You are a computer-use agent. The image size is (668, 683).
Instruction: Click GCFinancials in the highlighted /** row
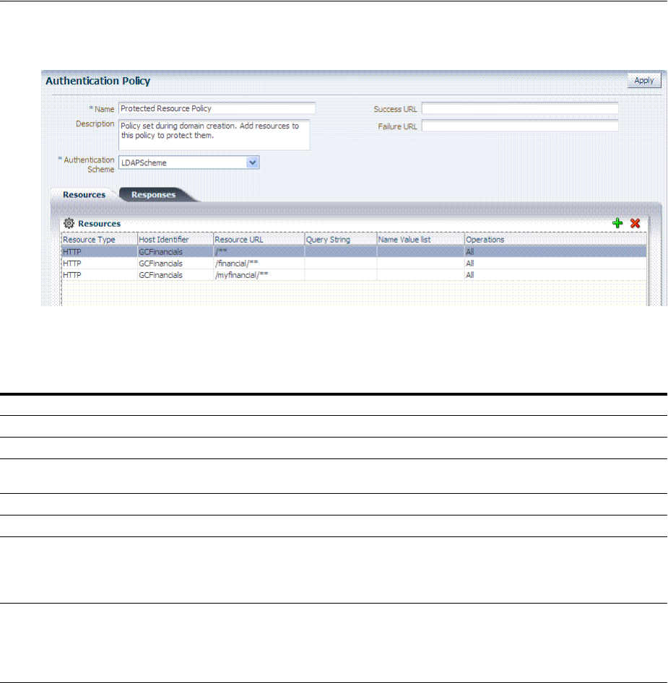160,252
